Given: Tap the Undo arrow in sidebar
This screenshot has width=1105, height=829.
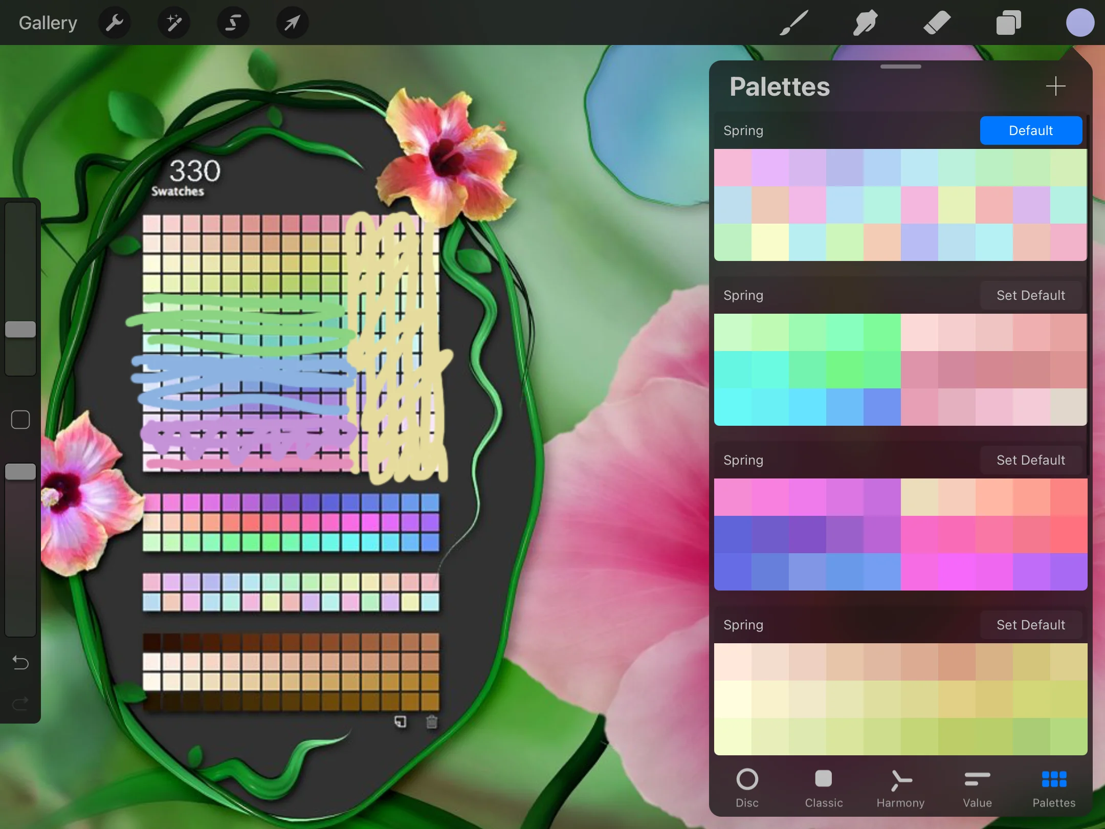Looking at the screenshot, I should [20, 663].
